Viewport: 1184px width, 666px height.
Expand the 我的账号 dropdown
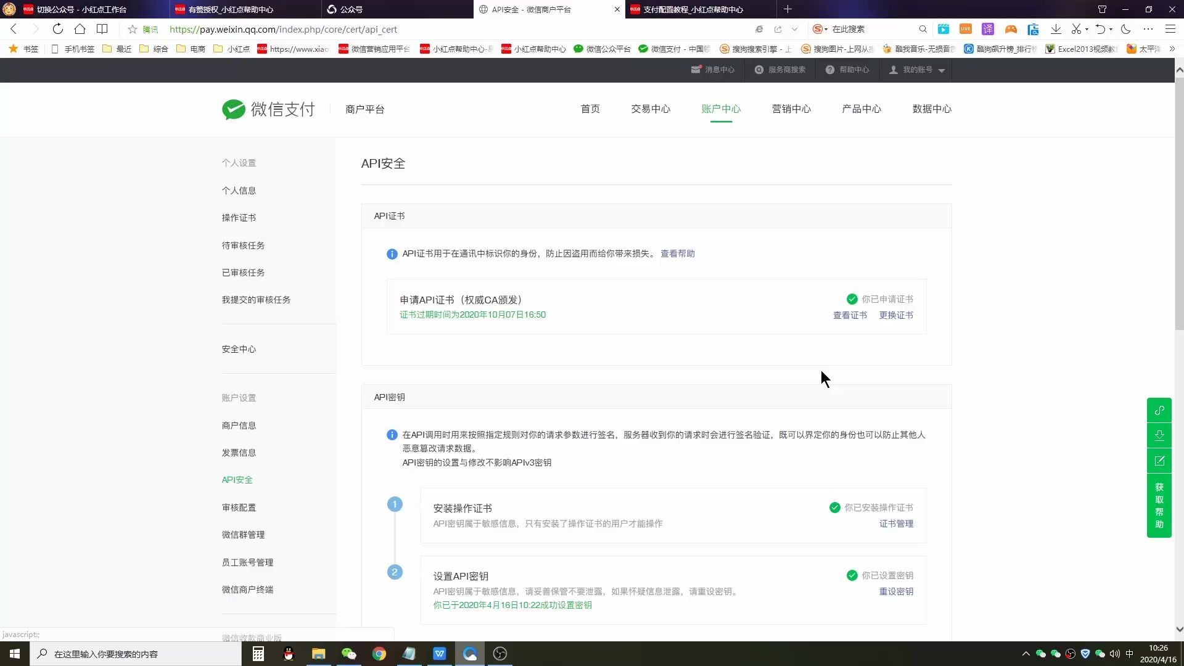[x=917, y=70]
